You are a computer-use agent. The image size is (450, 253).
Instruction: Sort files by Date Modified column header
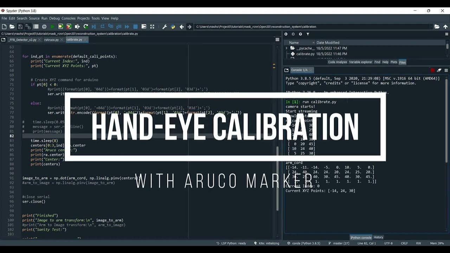click(x=328, y=43)
